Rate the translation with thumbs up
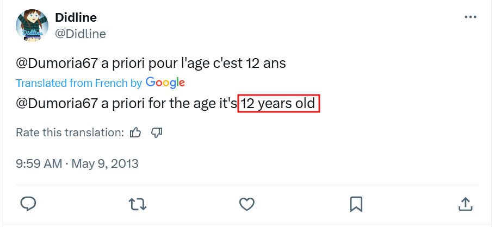501x227 pixels. tap(136, 132)
